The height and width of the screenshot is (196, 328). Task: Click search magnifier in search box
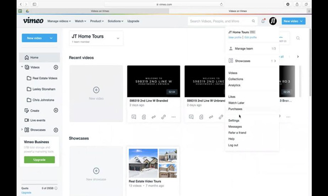click(253, 21)
